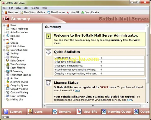Select Smart Host Settings in the tree
Image resolution: width=151 pixels, height=120 pixels.
click(21, 75)
